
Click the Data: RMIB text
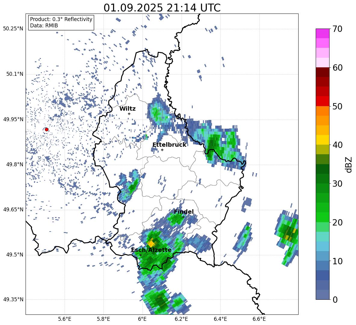pyautogui.click(x=44, y=26)
